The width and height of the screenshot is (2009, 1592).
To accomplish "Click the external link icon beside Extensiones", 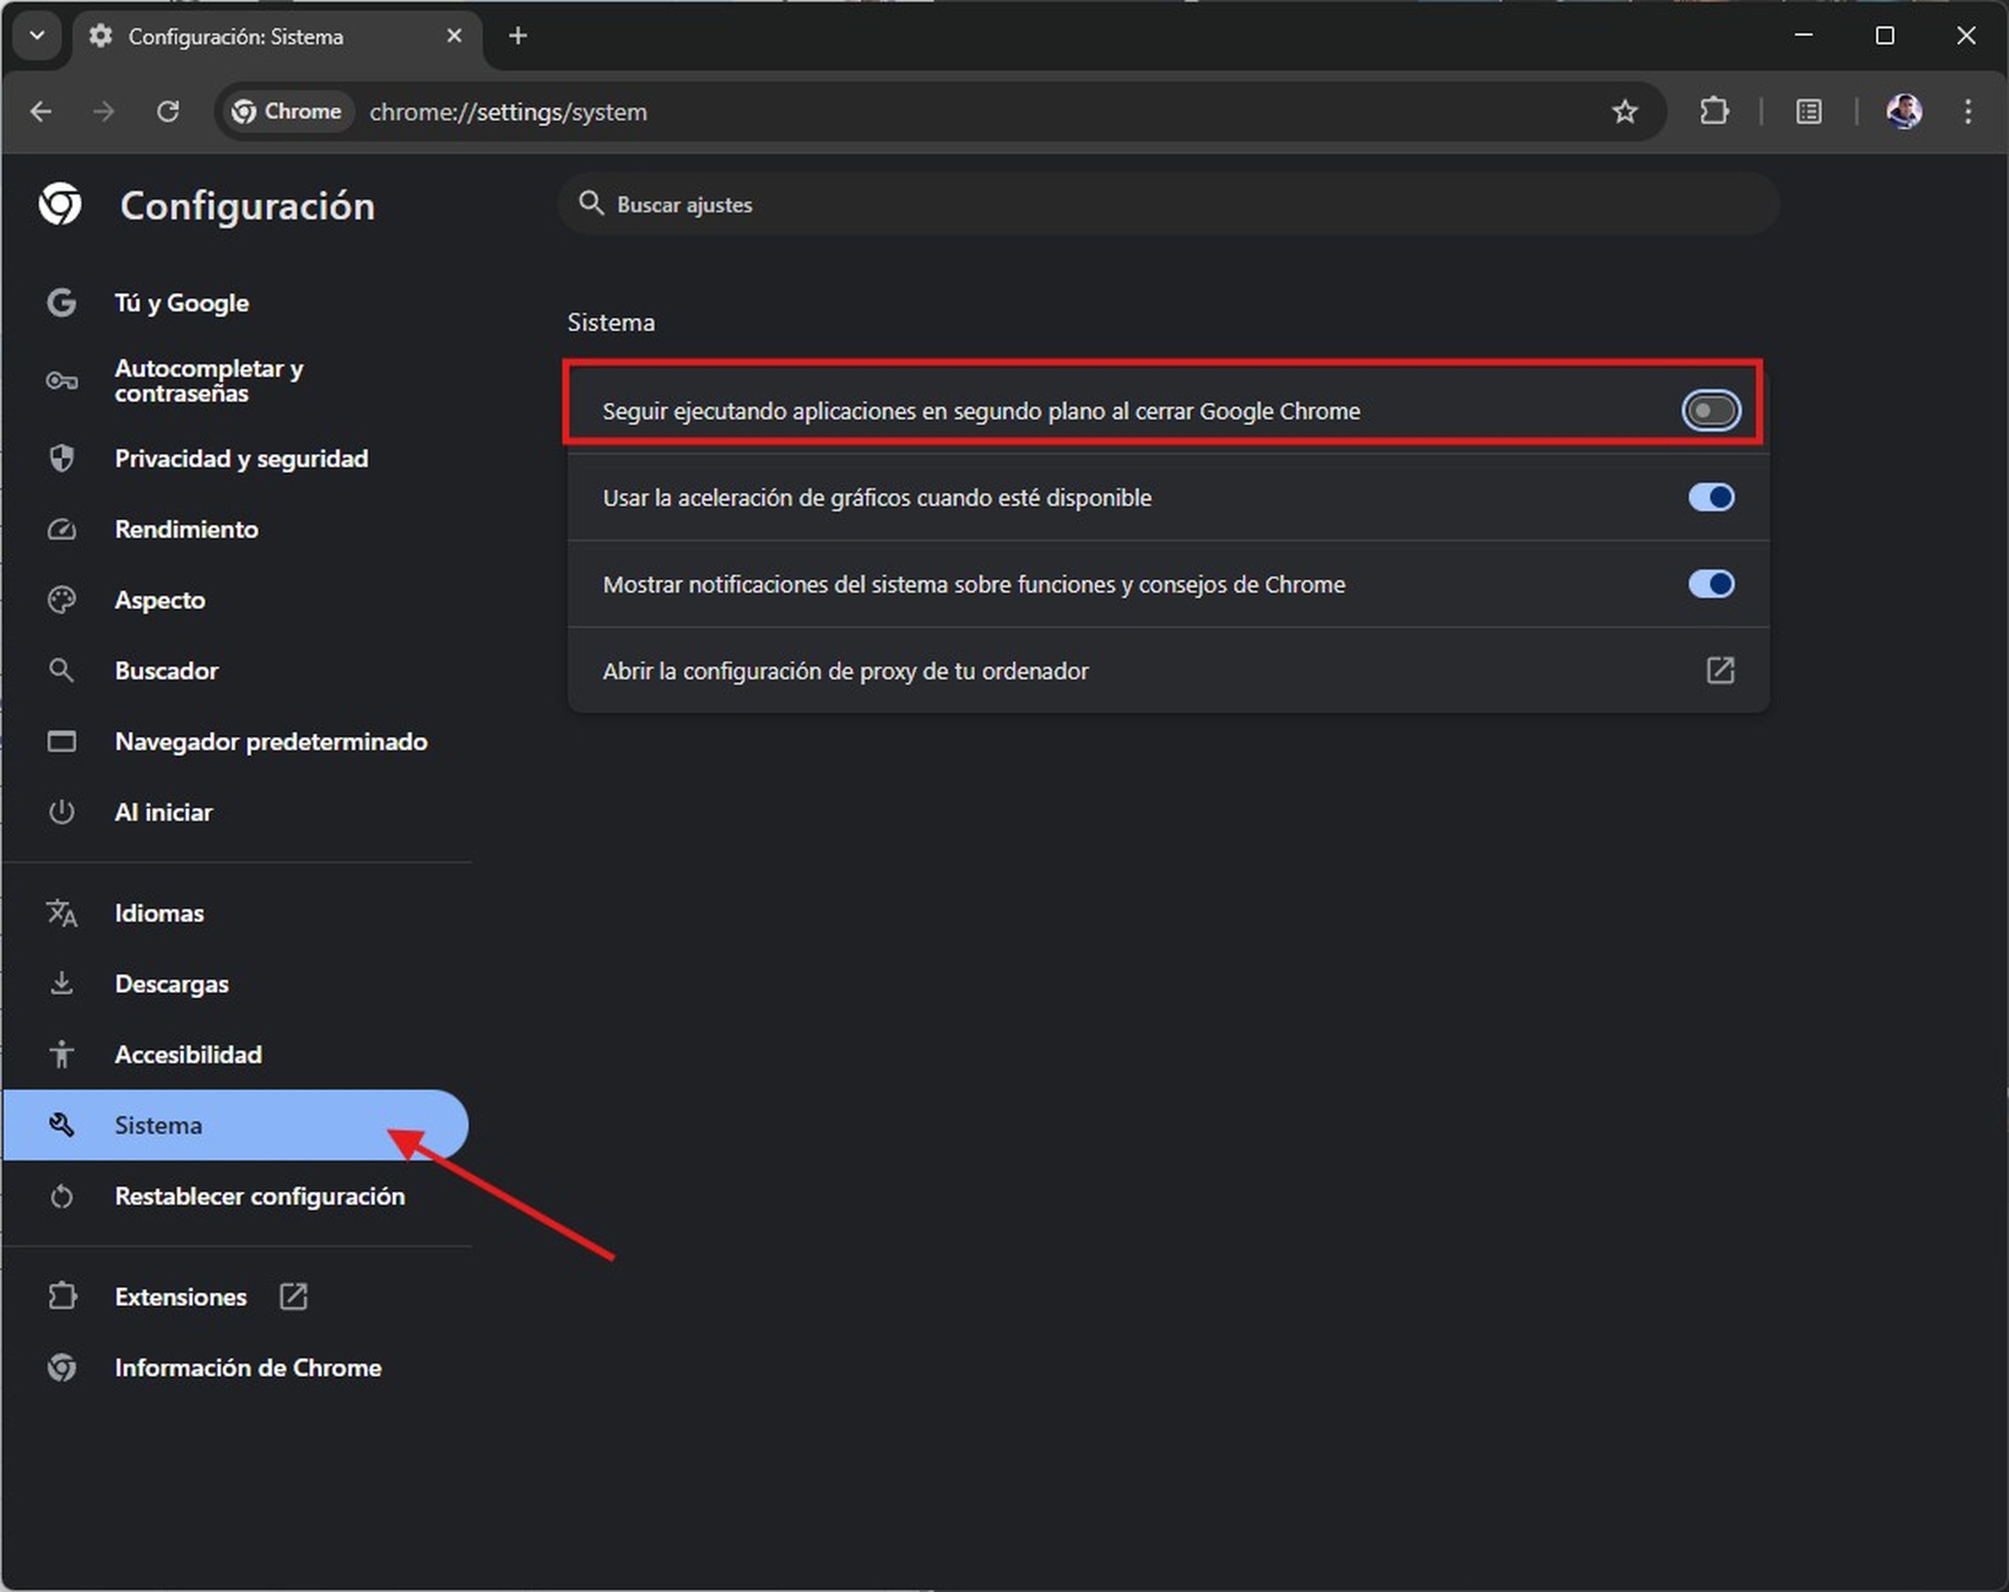I will pyautogui.click(x=294, y=1296).
